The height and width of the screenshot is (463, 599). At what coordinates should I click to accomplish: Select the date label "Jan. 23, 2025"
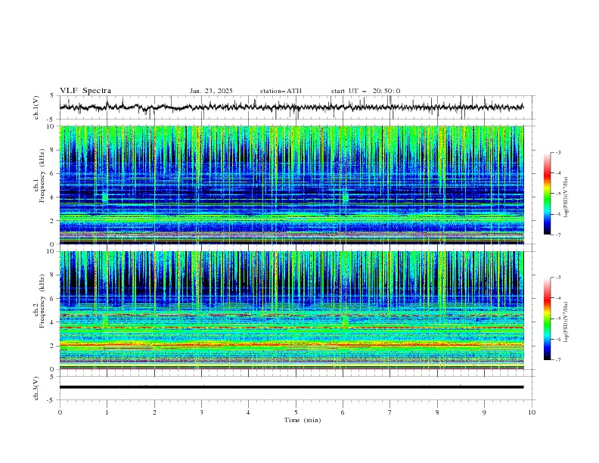coord(211,91)
